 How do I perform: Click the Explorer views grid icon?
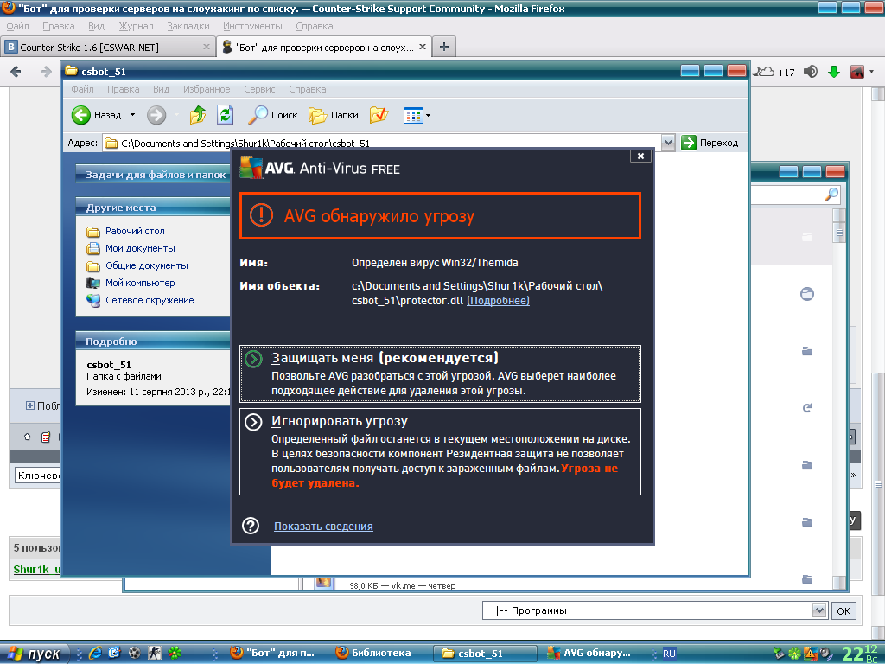click(x=413, y=116)
